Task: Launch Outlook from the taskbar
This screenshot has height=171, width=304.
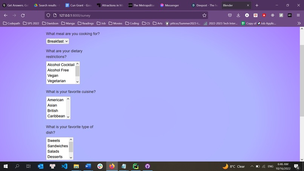Action: coord(40,166)
